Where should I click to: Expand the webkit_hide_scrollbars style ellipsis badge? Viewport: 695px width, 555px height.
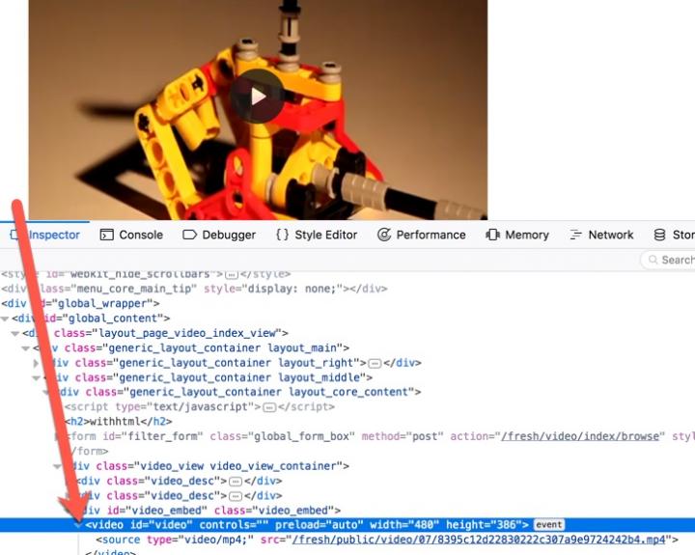[x=232, y=275]
